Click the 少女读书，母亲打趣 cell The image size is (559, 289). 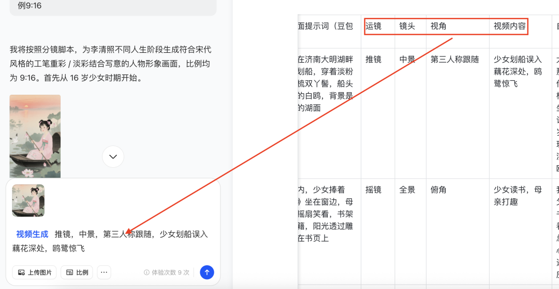coord(521,232)
